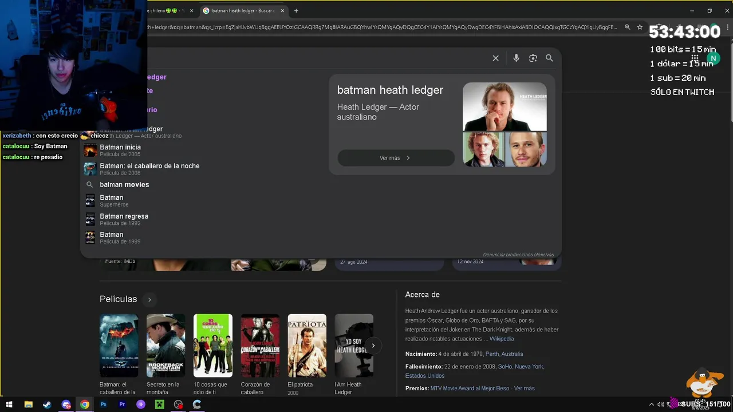Open I Am Heath Ledger poster
The height and width of the screenshot is (412, 733).
[x=354, y=346]
